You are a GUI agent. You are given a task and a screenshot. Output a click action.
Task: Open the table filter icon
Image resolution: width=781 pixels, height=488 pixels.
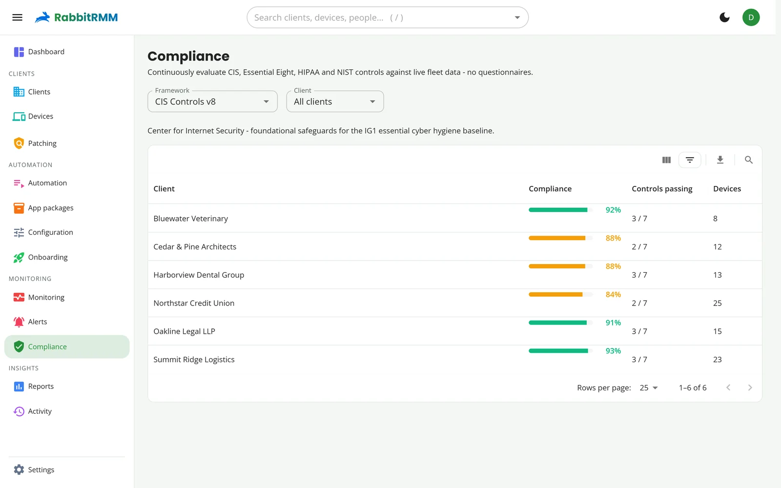click(x=690, y=160)
